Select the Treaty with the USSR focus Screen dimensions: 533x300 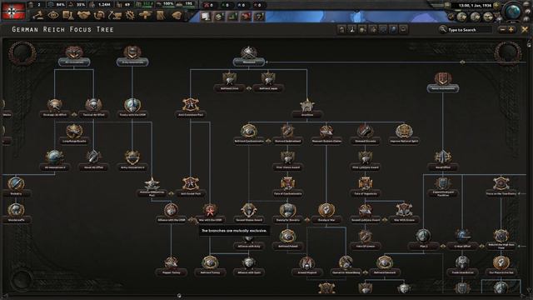pos(132,109)
